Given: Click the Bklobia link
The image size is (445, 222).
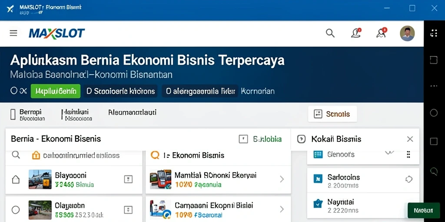Looking at the screenshot, I should 267,139.
